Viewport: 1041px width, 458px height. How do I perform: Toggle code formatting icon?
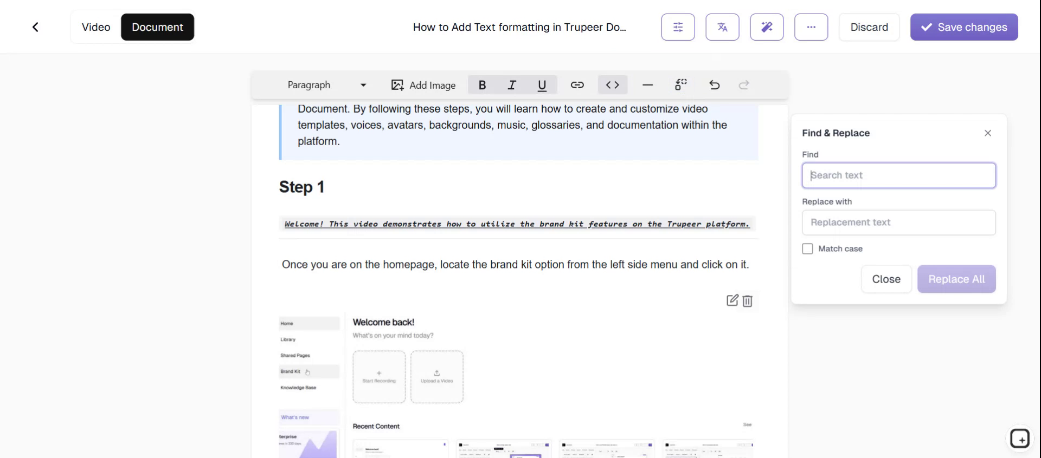[x=613, y=85]
